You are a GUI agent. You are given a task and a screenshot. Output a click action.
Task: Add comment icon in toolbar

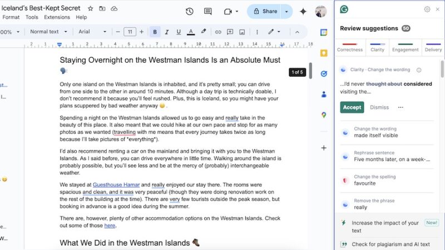coord(230,32)
